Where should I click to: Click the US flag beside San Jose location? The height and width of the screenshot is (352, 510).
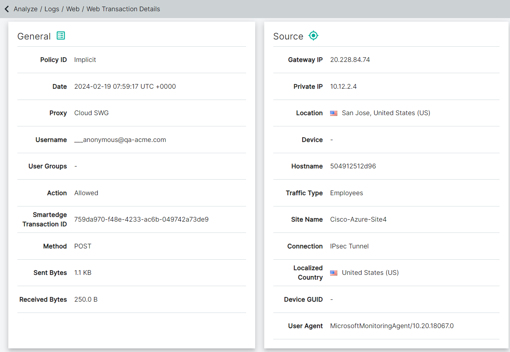[333, 113]
